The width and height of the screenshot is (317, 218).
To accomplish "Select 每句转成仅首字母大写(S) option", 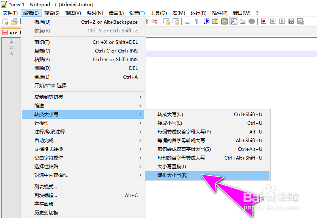I will coord(207,149).
